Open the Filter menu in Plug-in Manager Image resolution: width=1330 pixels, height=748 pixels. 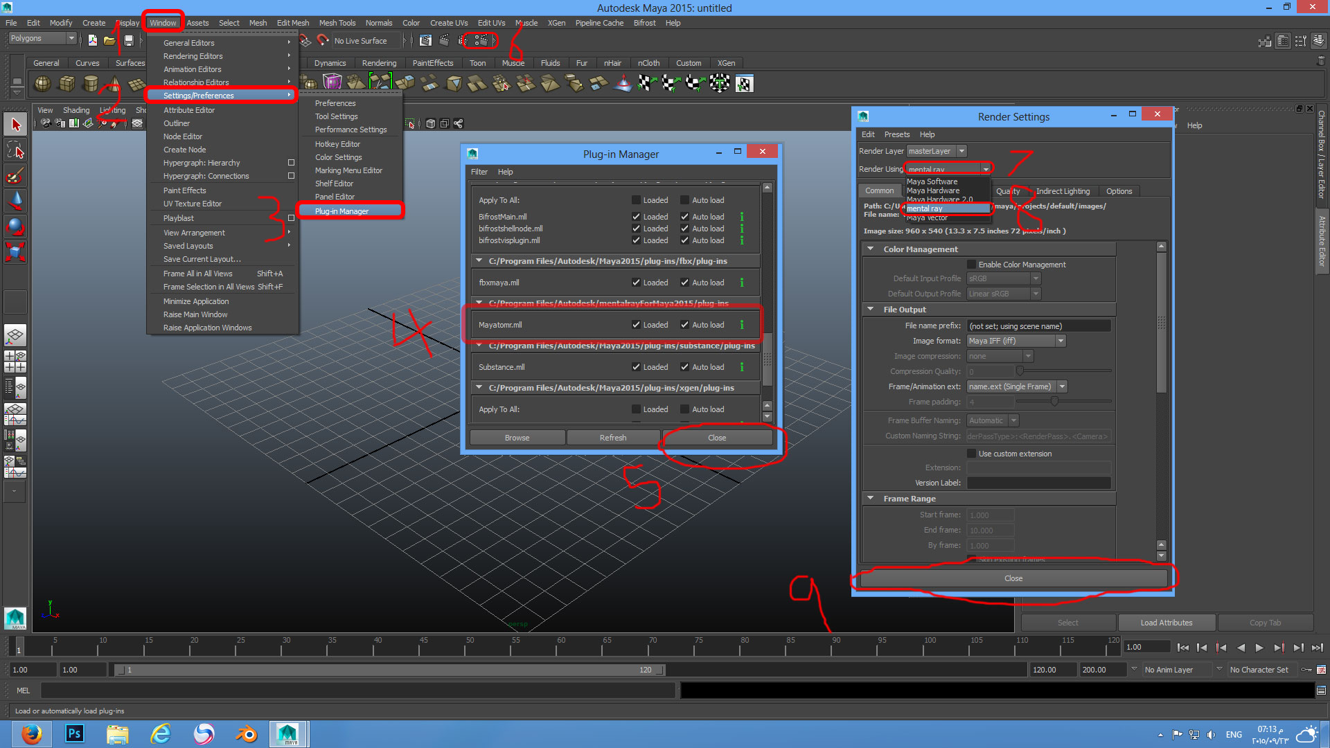[479, 172]
